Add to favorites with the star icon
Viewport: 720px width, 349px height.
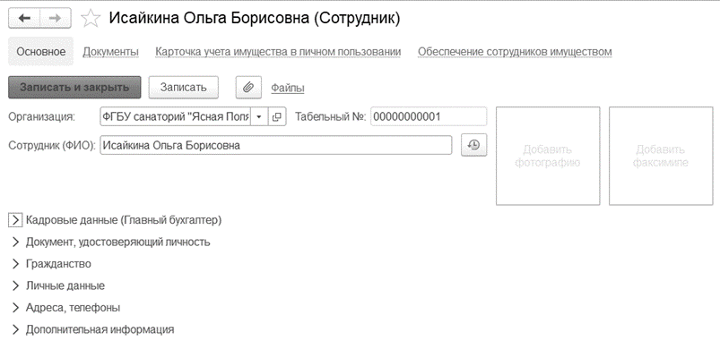click(91, 19)
